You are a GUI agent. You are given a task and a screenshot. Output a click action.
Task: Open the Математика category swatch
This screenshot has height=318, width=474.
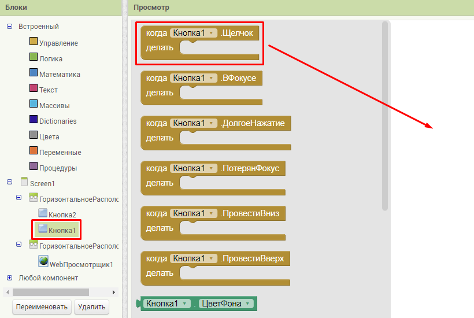click(x=34, y=74)
